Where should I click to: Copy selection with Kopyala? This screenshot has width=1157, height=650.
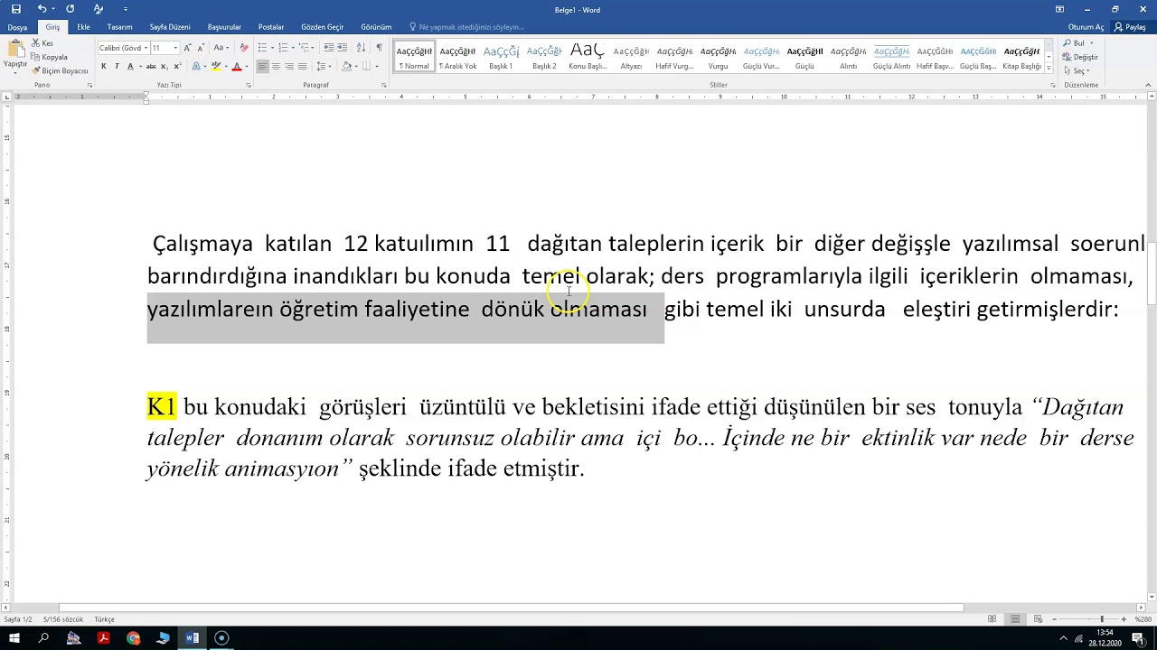pos(49,57)
